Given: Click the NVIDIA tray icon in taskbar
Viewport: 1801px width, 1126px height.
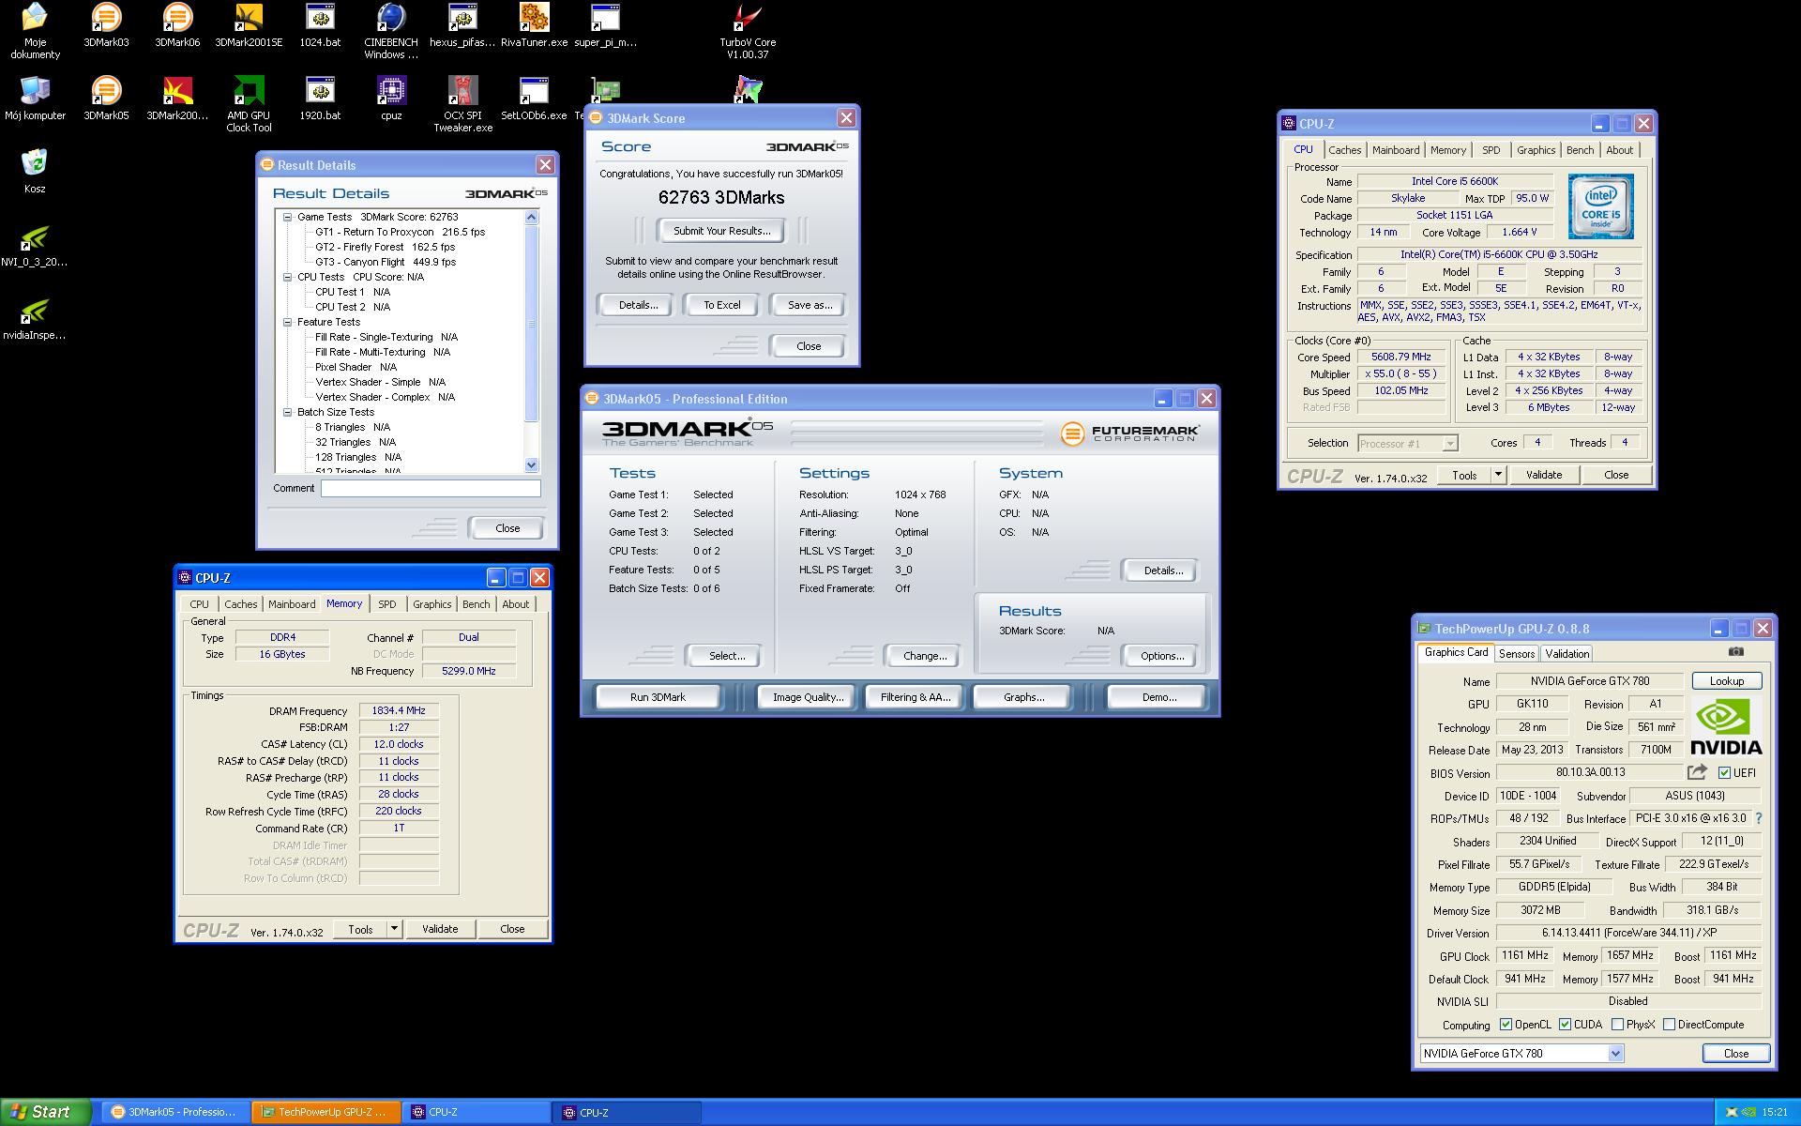Looking at the screenshot, I should point(1749,1112).
